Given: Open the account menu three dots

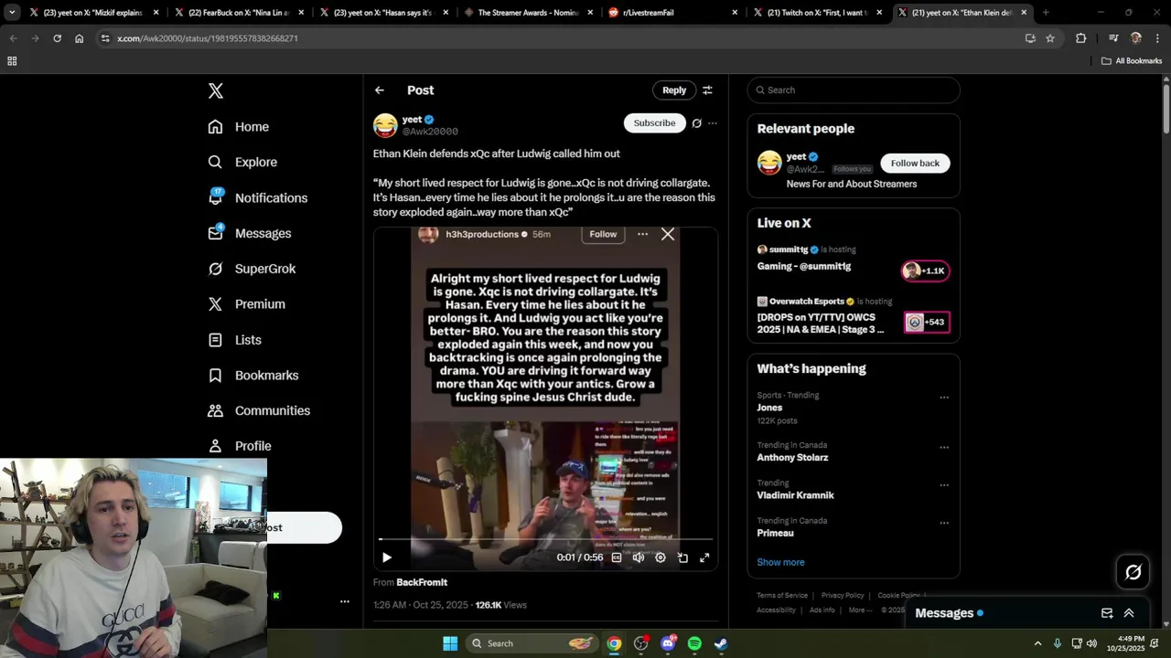Looking at the screenshot, I should pos(345,601).
